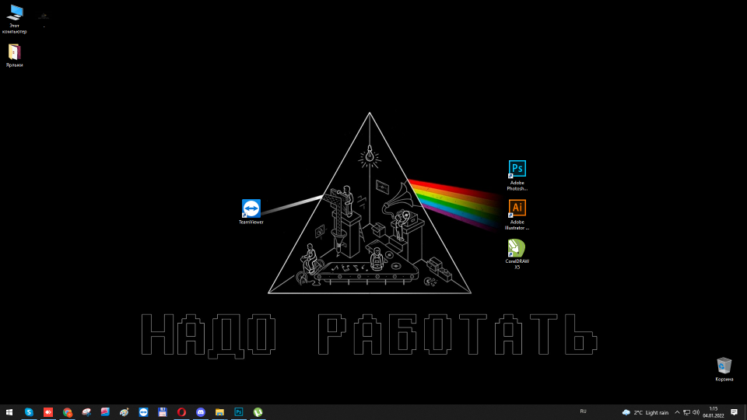
Task: Open the paint palette taskbar icon
Action: 124,412
